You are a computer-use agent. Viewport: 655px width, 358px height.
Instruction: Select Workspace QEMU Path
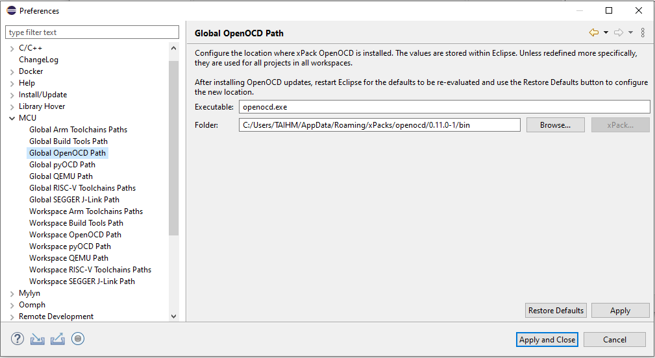[x=69, y=258]
